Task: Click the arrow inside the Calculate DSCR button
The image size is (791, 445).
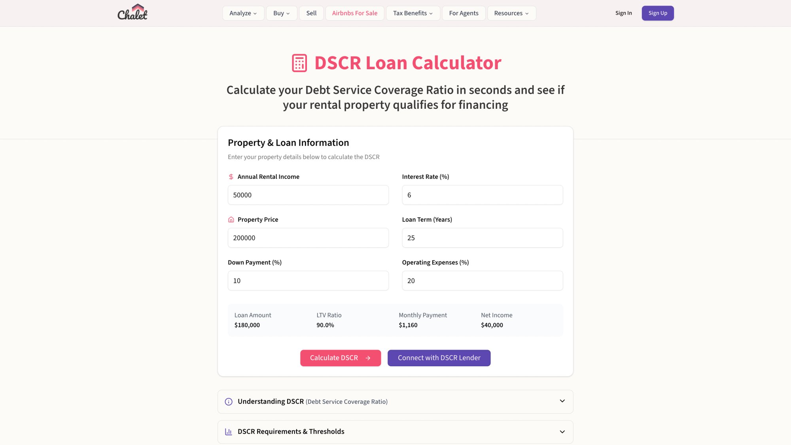Action: [368, 358]
